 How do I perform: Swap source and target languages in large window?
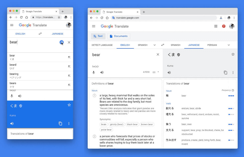point(163,45)
